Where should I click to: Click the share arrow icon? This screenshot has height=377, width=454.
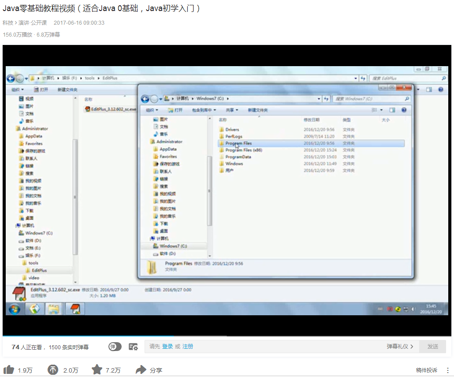(x=141, y=370)
